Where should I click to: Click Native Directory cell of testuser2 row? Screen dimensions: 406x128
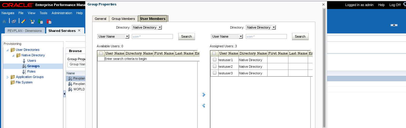pyautogui.click(x=253, y=67)
